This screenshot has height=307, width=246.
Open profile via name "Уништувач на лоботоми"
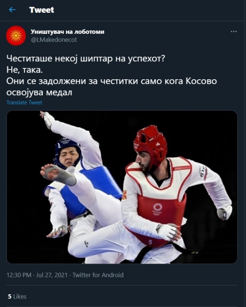click(x=68, y=32)
